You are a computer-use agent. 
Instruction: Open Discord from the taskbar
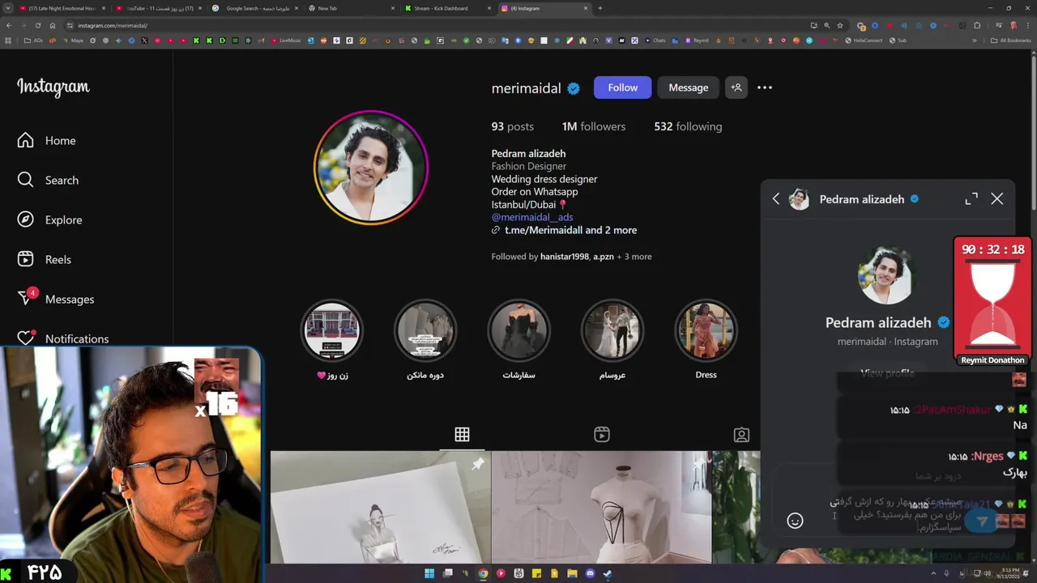590,574
